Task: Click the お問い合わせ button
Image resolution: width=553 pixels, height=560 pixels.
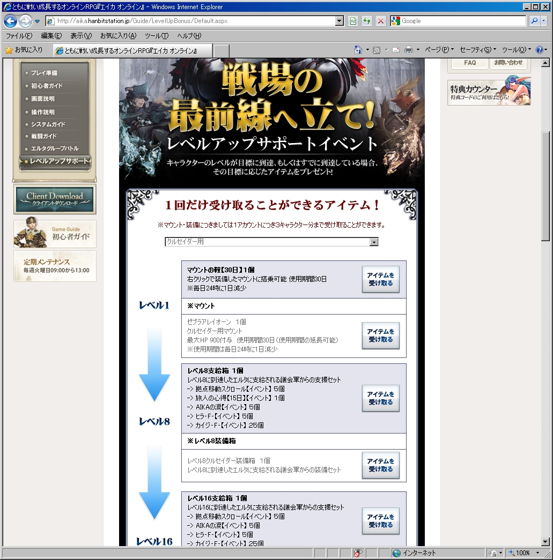Action: 508,63
